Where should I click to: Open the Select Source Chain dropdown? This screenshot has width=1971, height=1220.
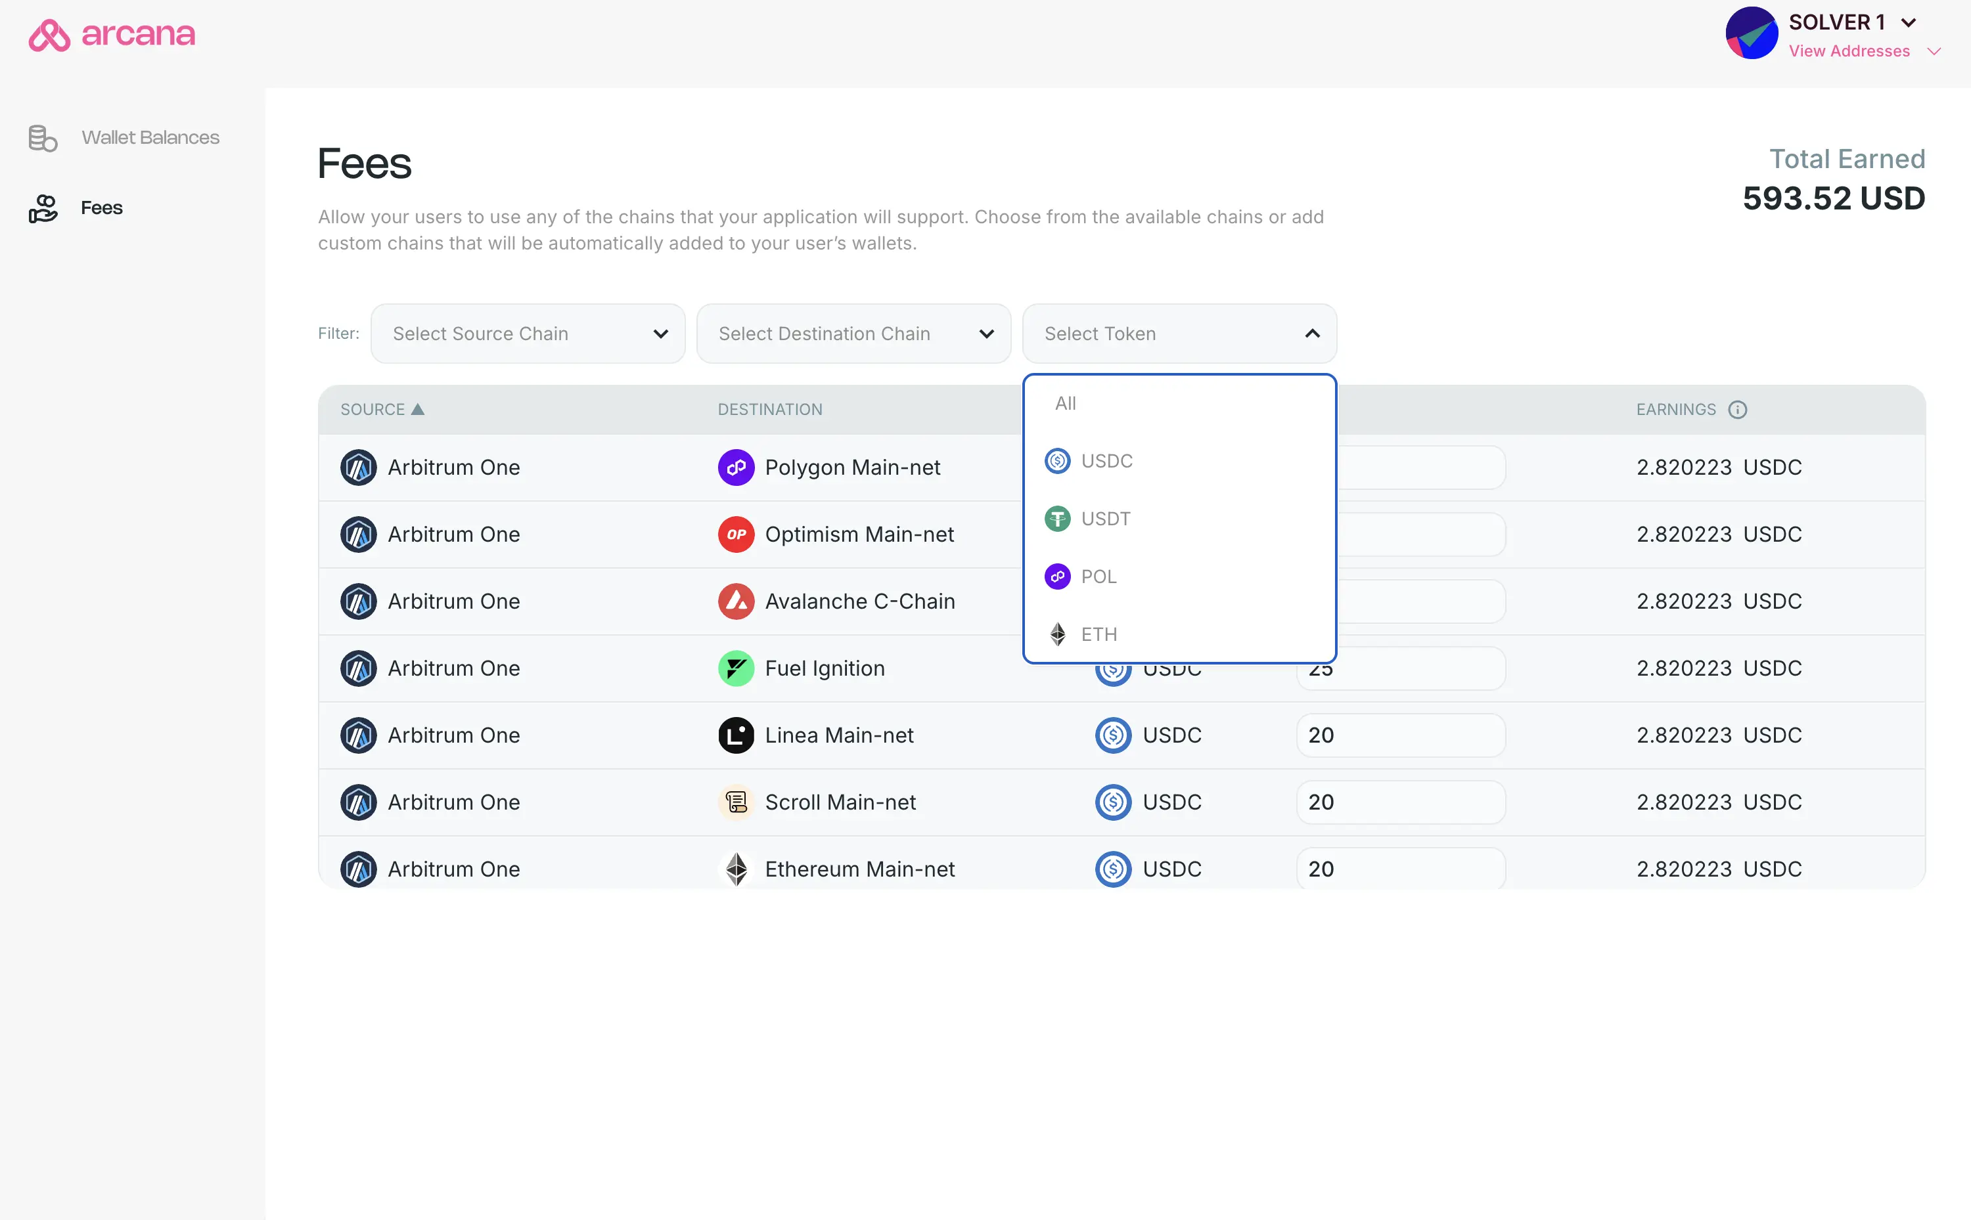[x=528, y=334]
